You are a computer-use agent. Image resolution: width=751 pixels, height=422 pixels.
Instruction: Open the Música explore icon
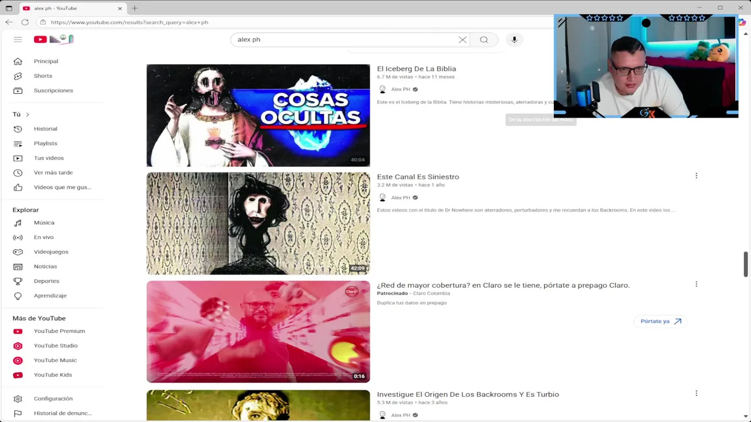point(18,223)
